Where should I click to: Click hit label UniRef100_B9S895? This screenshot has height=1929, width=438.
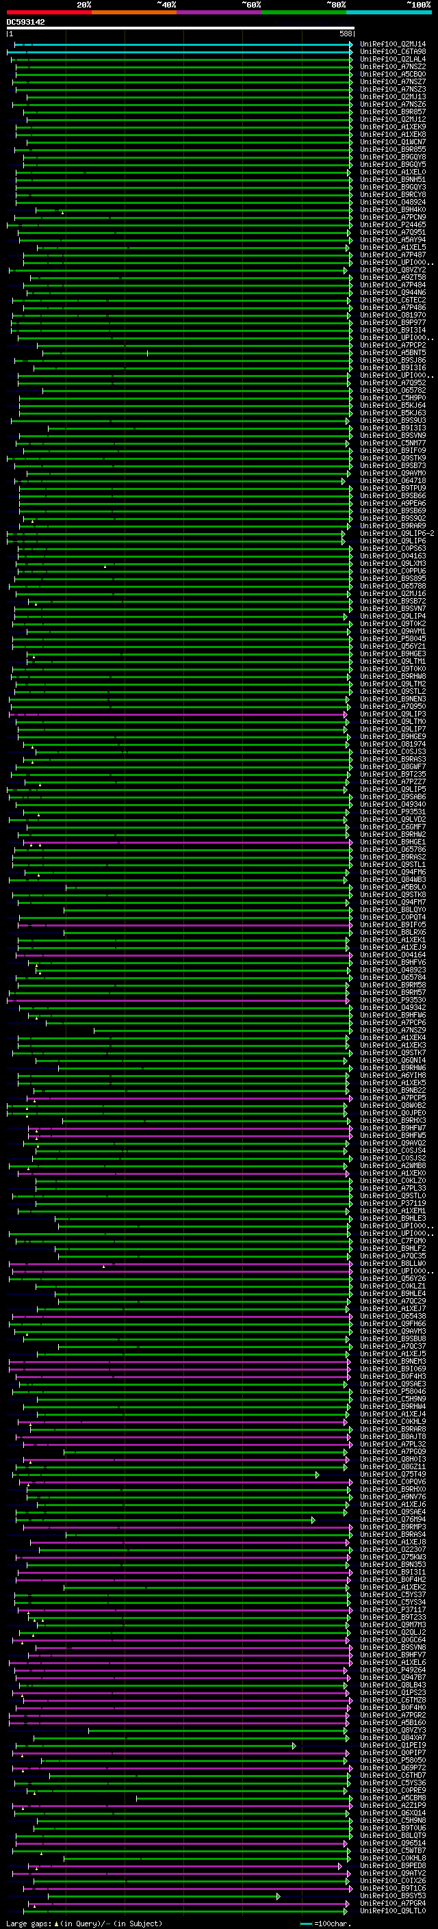pos(393,578)
